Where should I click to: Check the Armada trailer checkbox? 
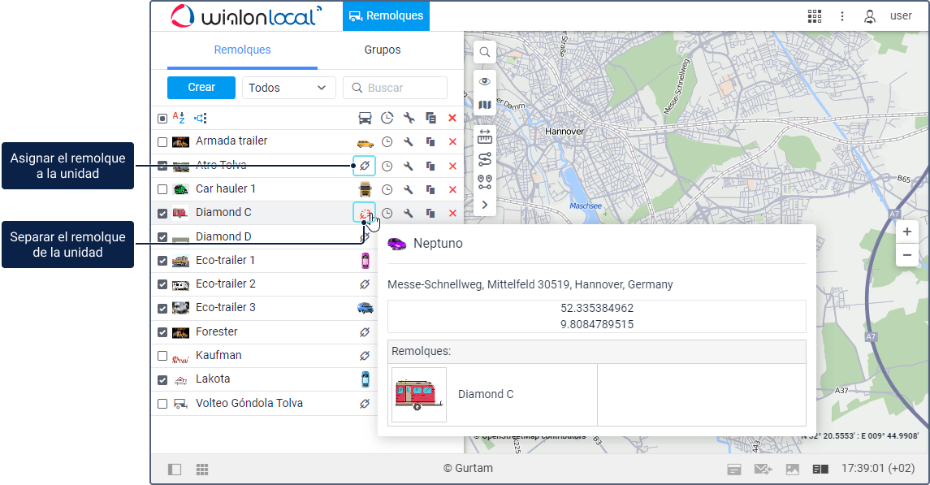tap(162, 142)
